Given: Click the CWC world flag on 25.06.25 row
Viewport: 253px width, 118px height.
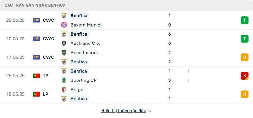Looking at the screenshot, I should tap(36, 20).
